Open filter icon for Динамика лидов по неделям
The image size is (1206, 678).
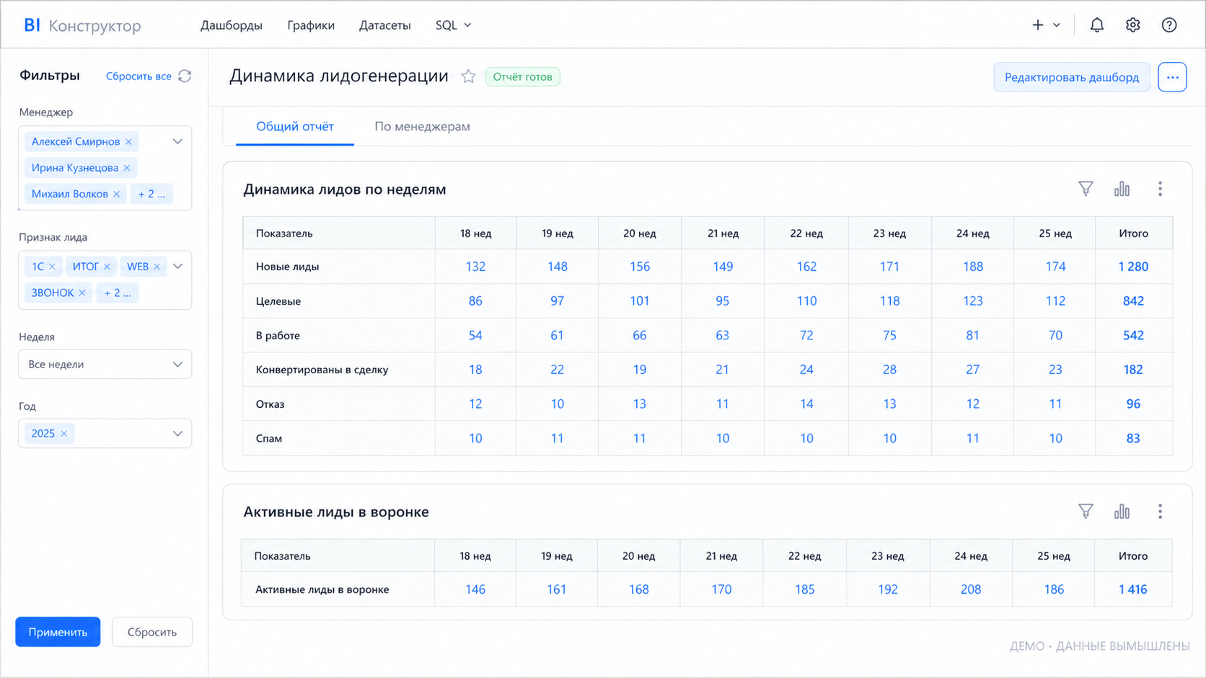coord(1085,189)
